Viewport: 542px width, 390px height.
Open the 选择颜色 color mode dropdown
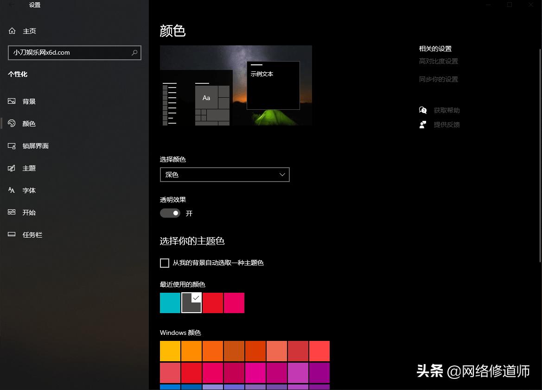click(224, 175)
